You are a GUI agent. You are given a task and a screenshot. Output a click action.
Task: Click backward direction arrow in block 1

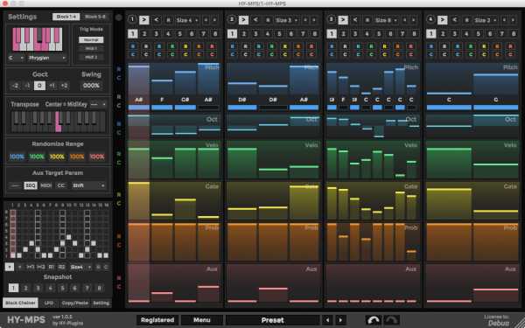click(157, 20)
